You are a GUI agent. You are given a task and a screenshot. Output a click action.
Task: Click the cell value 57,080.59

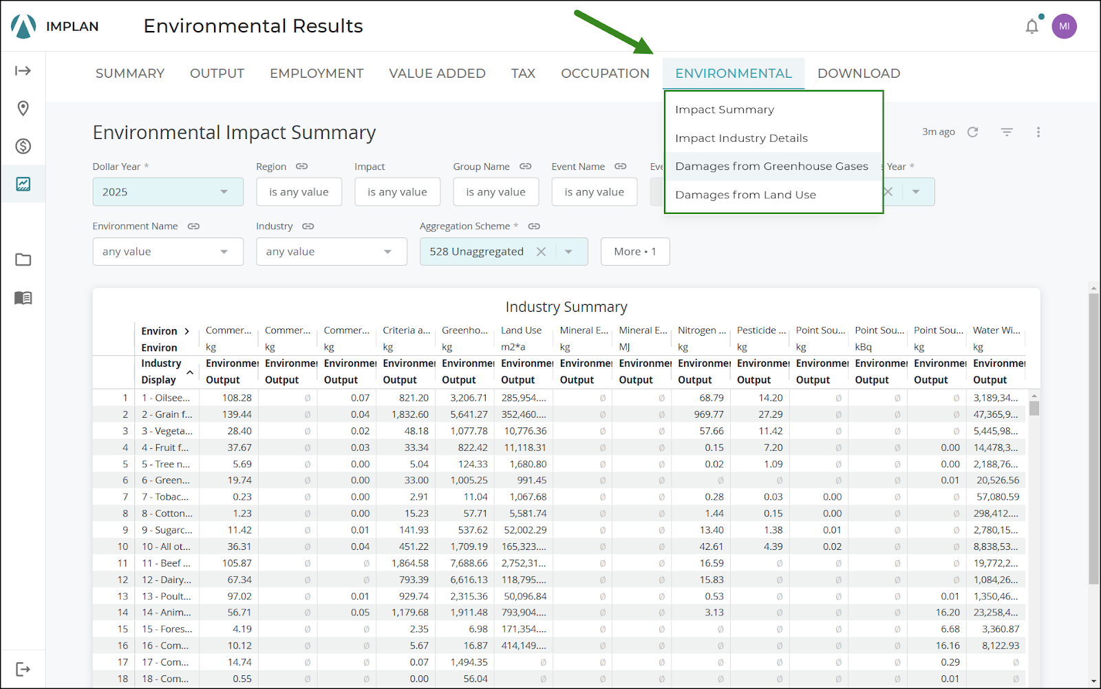click(998, 497)
